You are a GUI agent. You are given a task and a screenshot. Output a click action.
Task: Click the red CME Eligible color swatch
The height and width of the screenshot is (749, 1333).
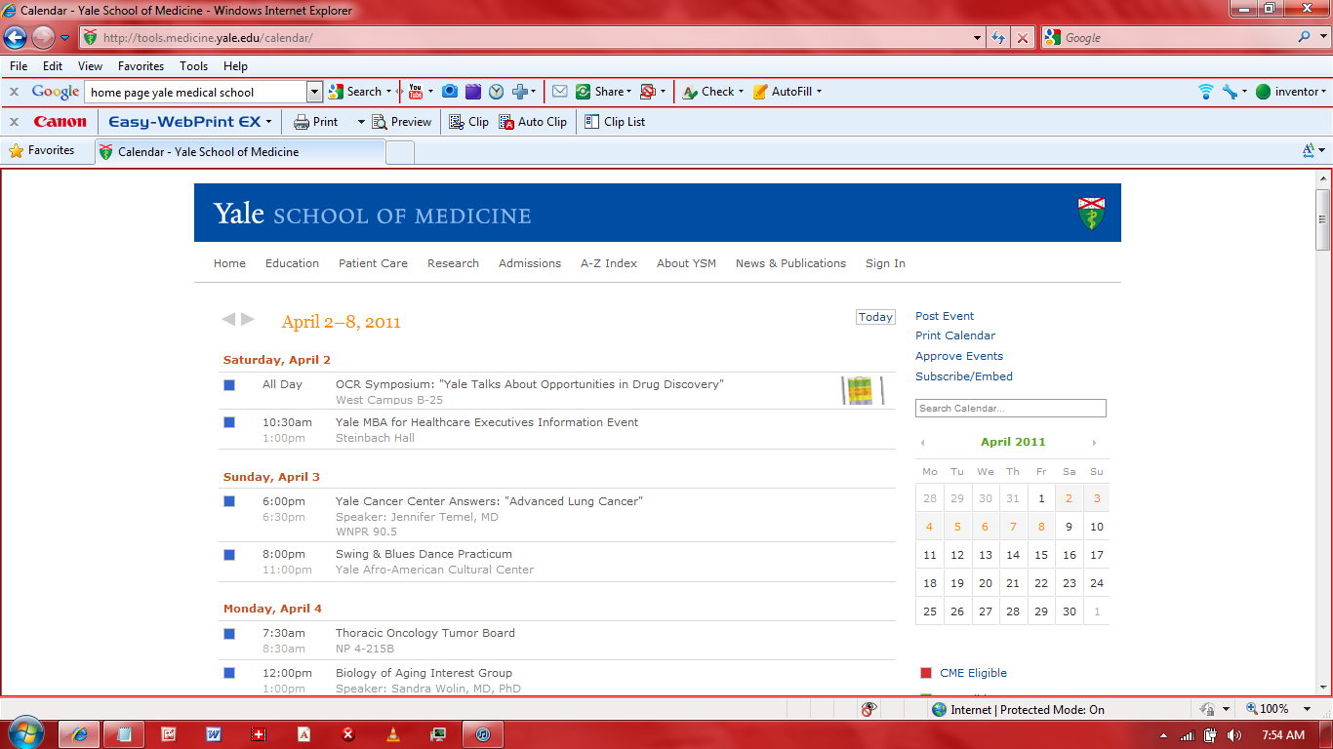[x=926, y=673]
